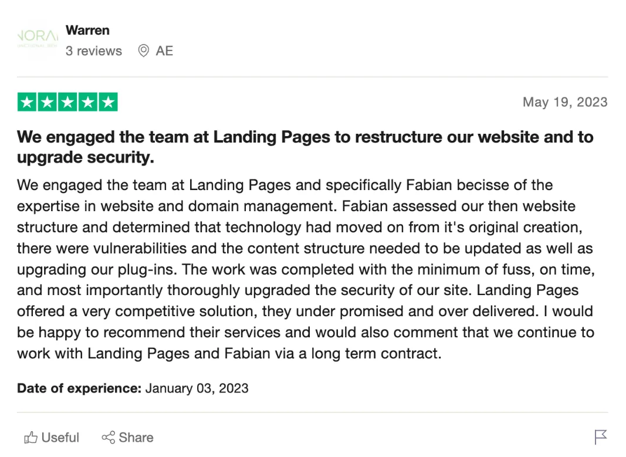This screenshot has width=626, height=457.
Task: Click the share network icon
Action: point(108,438)
